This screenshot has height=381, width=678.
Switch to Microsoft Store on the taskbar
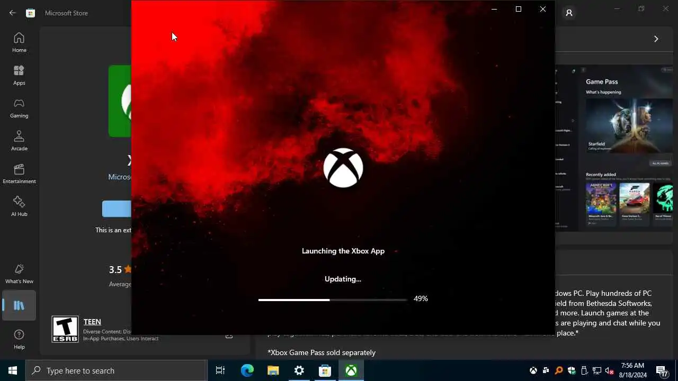point(325,370)
